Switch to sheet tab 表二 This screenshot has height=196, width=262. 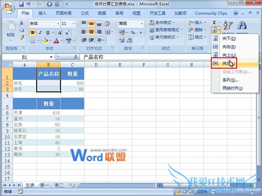[x=59, y=185]
